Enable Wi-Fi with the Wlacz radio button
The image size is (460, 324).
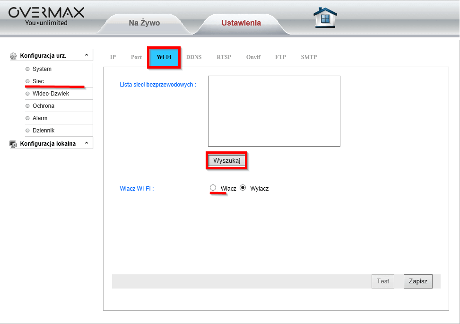coord(213,188)
